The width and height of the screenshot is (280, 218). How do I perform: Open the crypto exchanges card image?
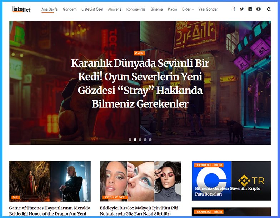[x=231, y=181]
